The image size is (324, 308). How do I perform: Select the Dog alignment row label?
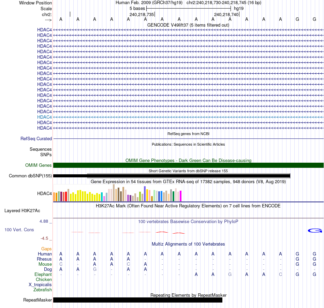48,269
